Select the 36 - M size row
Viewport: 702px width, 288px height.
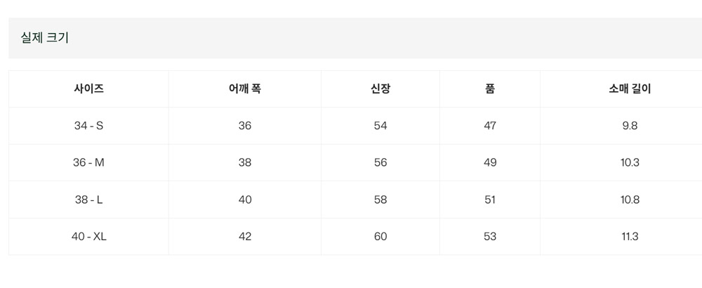[355, 162]
